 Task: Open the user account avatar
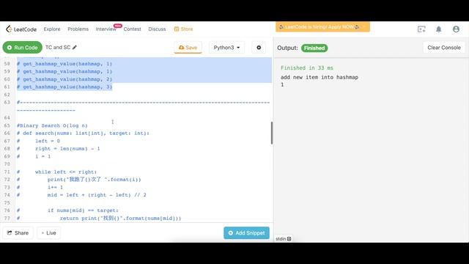click(x=456, y=29)
